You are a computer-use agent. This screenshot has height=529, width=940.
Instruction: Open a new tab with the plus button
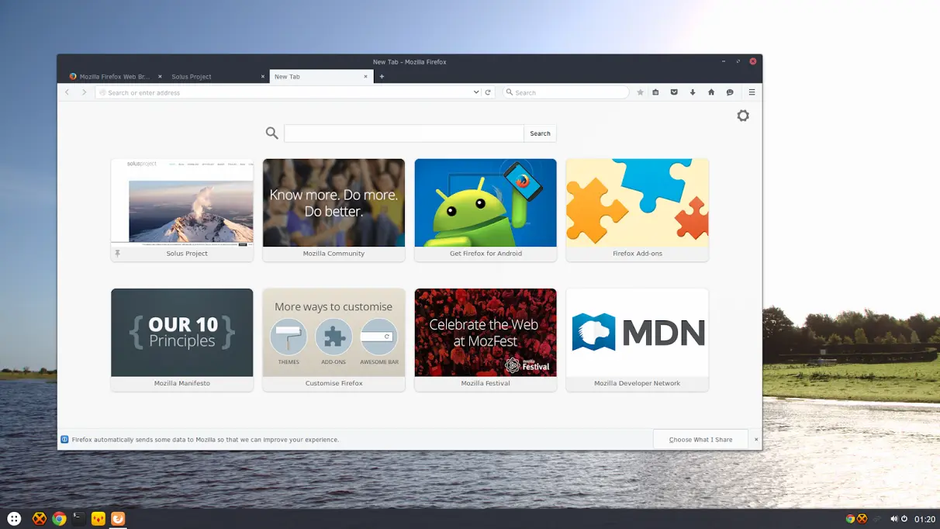(382, 77)
